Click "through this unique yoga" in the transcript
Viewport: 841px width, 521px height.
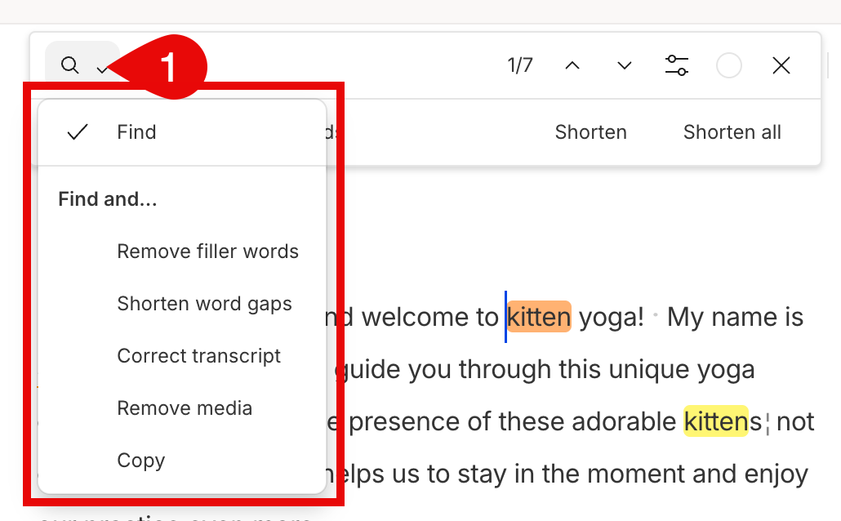(607, 370)
